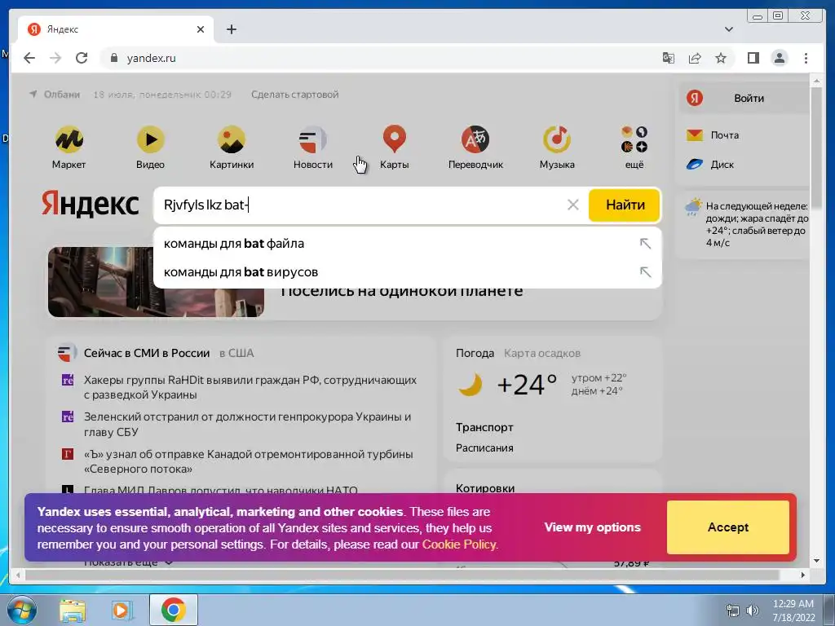Open the tab search chevron dropdown
This screenshot has height=626, width=835.
pyautogui.click(x=729, y=29)
